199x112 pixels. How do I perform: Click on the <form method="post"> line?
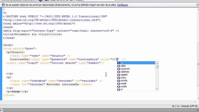[x=20, y=49]
